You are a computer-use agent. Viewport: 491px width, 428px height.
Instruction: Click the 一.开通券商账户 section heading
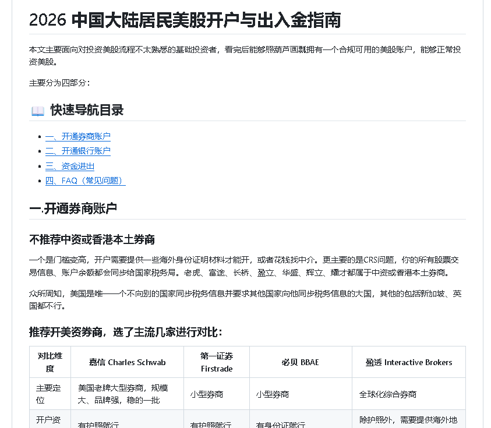coord(73,208)
